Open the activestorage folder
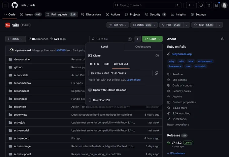This screenshot has height=157, width=229. pyautogui.click(x=22, y=146)
